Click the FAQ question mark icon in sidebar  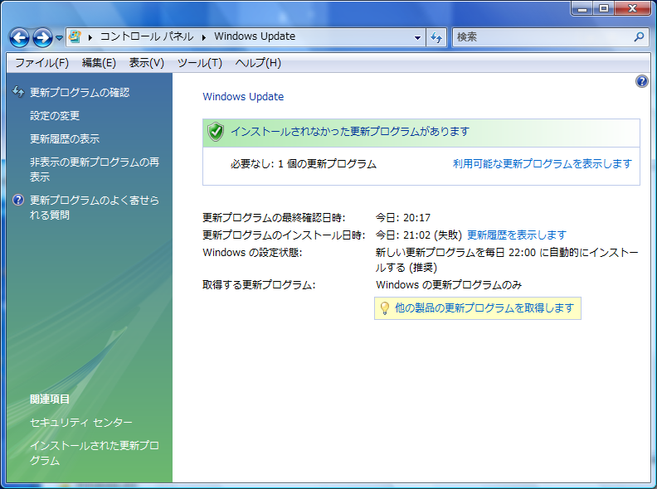click(18, 200)
